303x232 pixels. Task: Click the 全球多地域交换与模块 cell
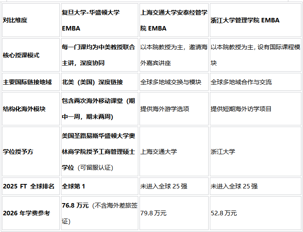171,82
